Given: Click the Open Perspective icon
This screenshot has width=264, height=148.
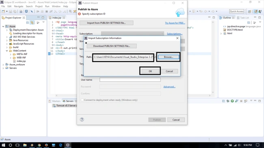Looking at the screenshot, I should (x=249, y=11).
